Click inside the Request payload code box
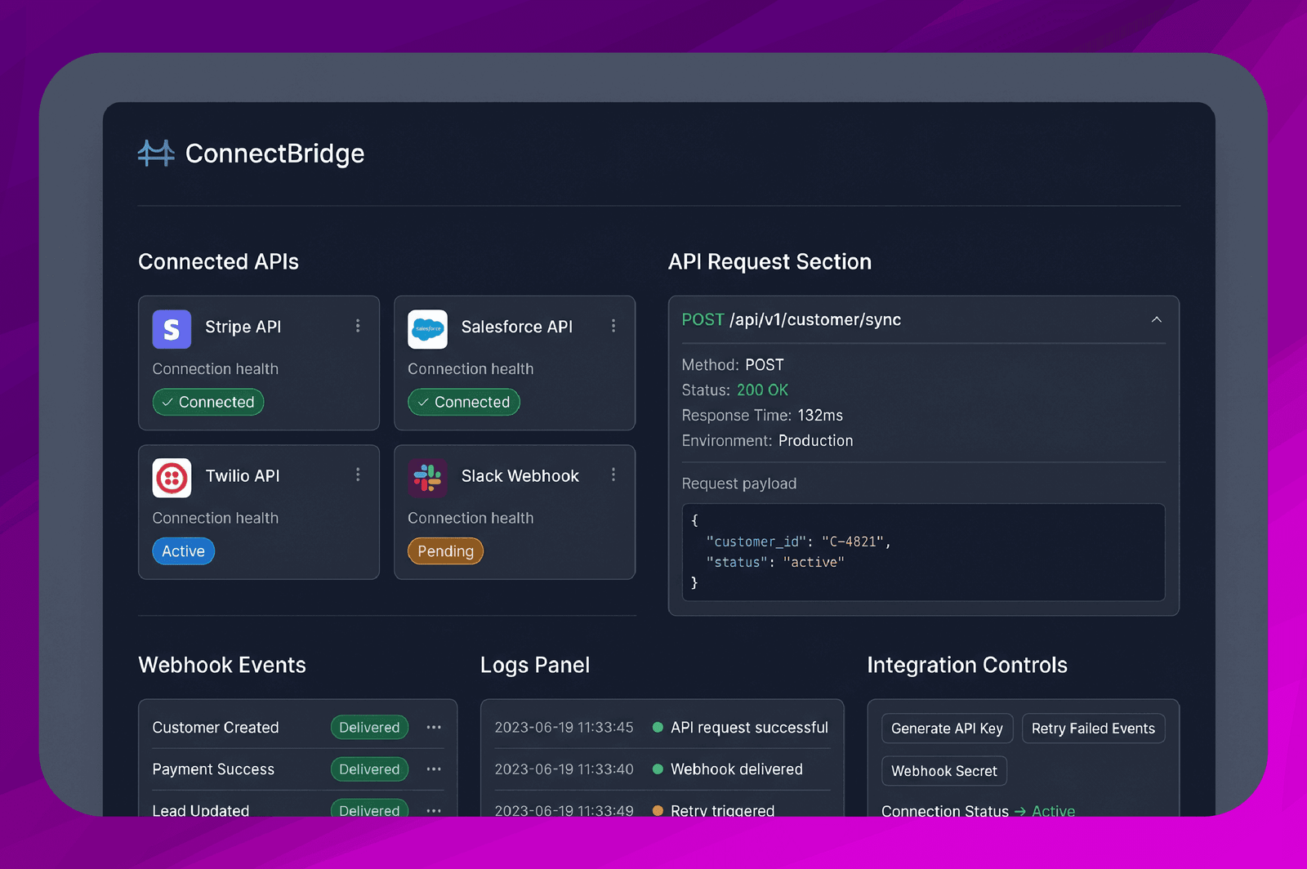Viewport: 1307px width, 869px height. pos(923,552)
